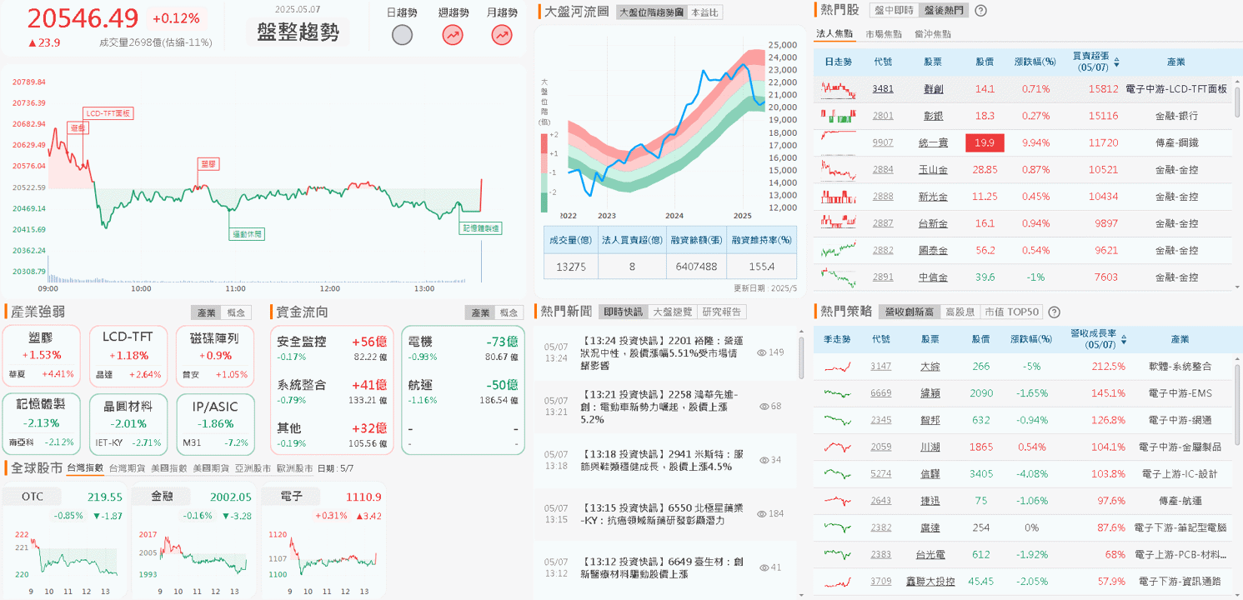Select the 亞洲股市 tab in 全球股市
This screenshot has height=600, width=1243.
tap(253, 468)
